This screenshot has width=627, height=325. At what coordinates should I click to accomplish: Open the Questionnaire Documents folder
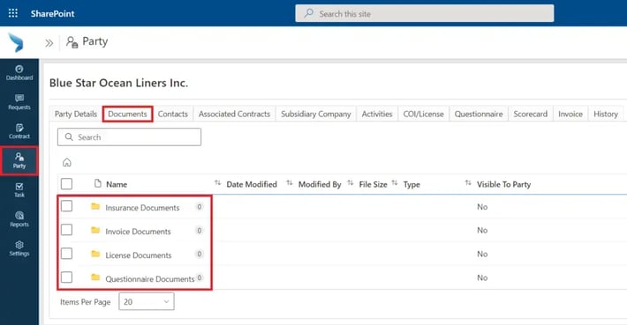pyautogui.click(x=150, y=278)
